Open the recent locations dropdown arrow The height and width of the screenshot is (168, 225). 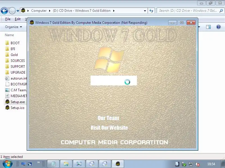18,11
